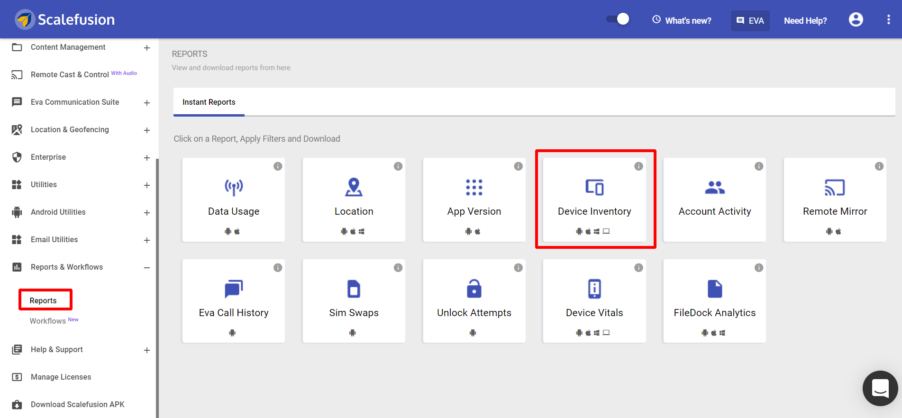The width and height of the screenshot is (902, 418).
Task: Select the Instant Reports tab
Action: click(209, 102)
